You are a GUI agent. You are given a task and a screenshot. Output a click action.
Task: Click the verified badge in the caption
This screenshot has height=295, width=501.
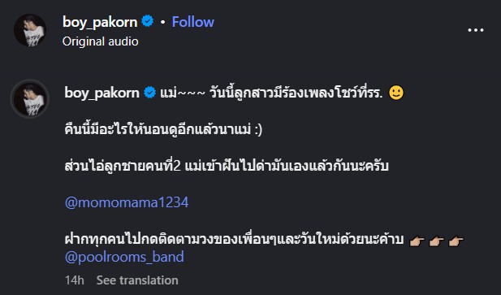(149, 93)
